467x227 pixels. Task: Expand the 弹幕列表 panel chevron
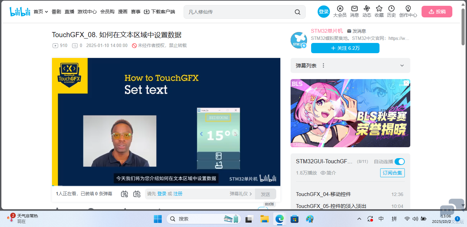coord(402,65)
